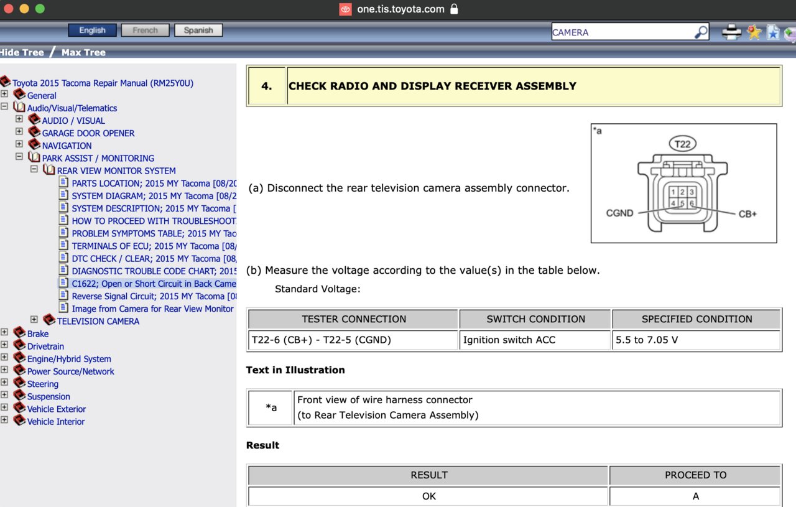Switch language to English
Screen dimensions: 796x507
[x=92, y=30]
